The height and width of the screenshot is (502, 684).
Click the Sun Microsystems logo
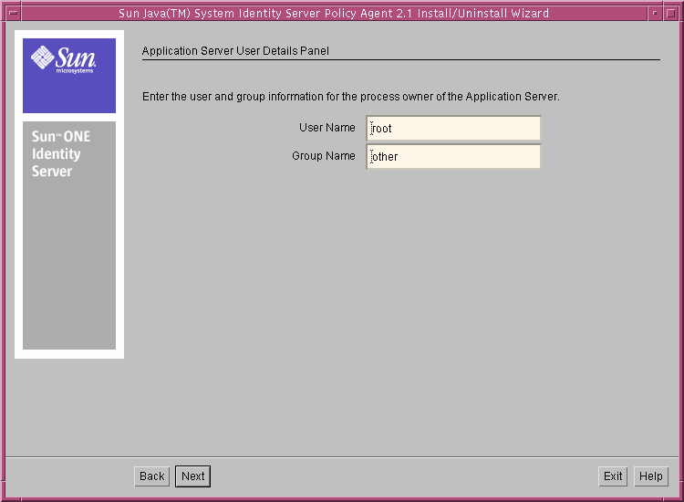[x=64, y=58]
